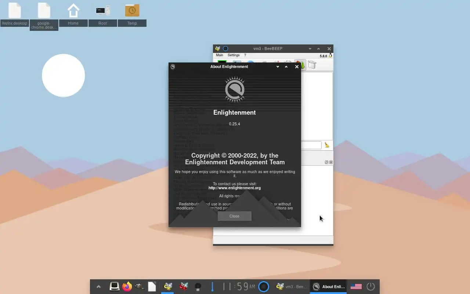Switch to vm3 - BeeBEEP taskbar entry
Image resolution: width=470 pixels, height=294 pixels.
click(292, 287)
